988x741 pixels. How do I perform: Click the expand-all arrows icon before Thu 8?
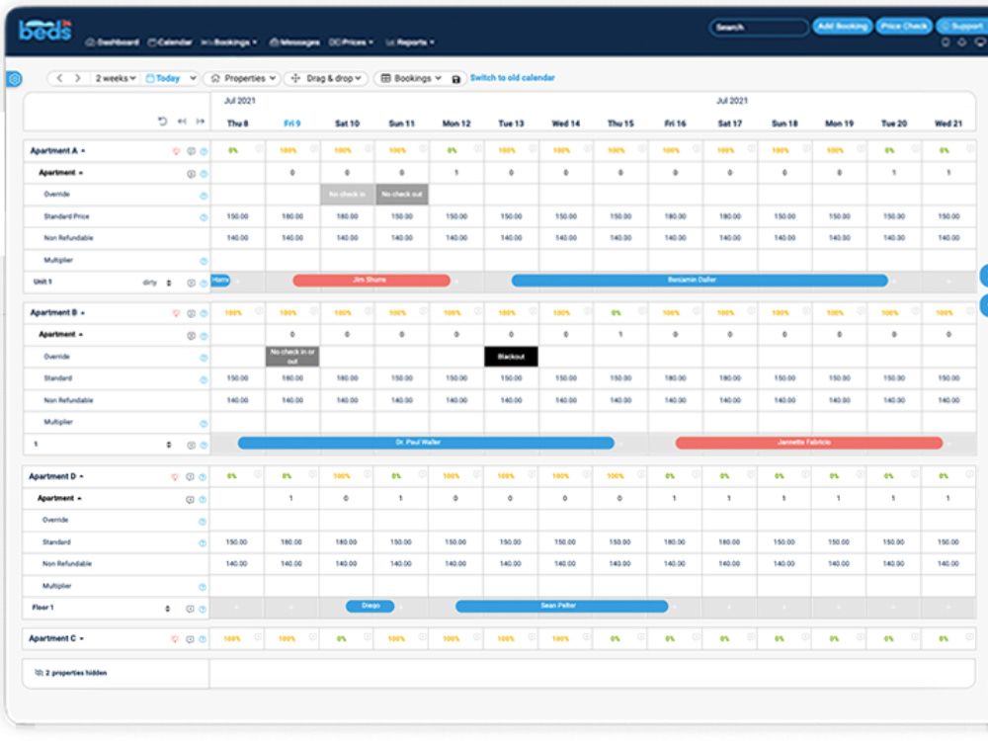pyautogui.click(x=201, y=121)
